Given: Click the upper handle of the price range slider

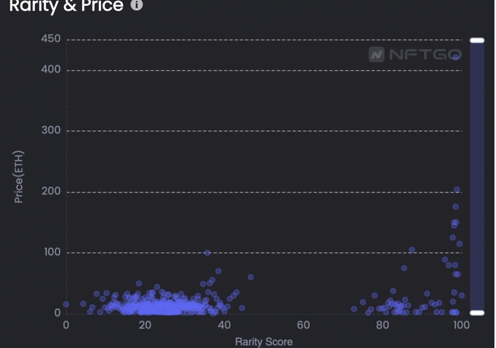Looking at the screenshot, I should pos(477,41).
